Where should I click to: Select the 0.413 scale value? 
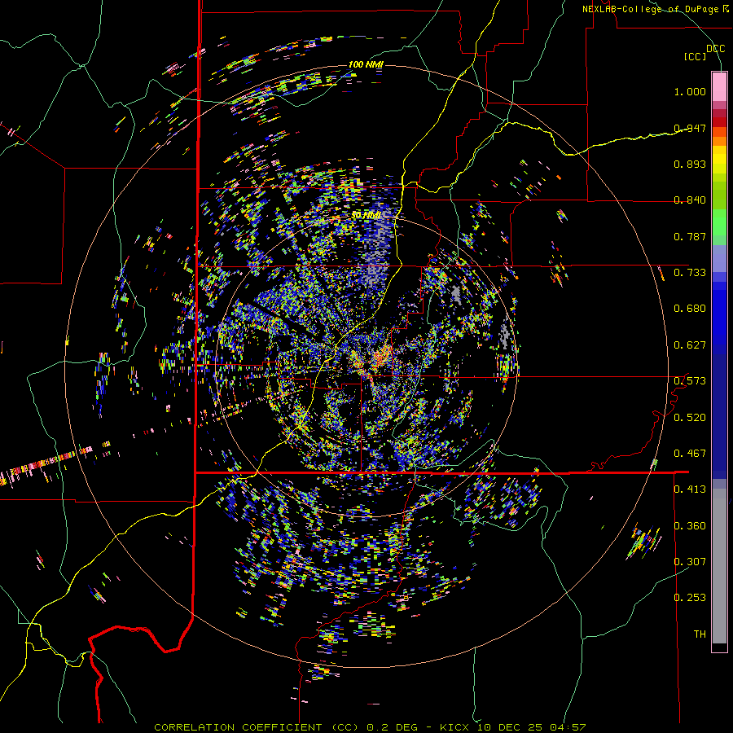[x=690, y=489]
